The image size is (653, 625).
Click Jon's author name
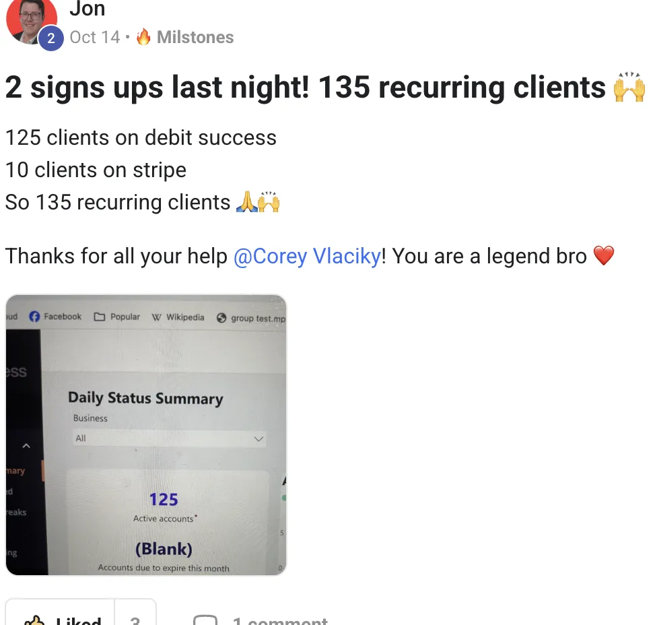87,9
